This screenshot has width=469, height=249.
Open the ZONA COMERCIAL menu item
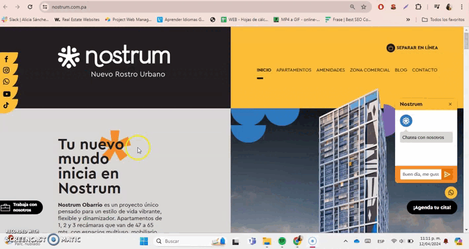coord(370,70)
